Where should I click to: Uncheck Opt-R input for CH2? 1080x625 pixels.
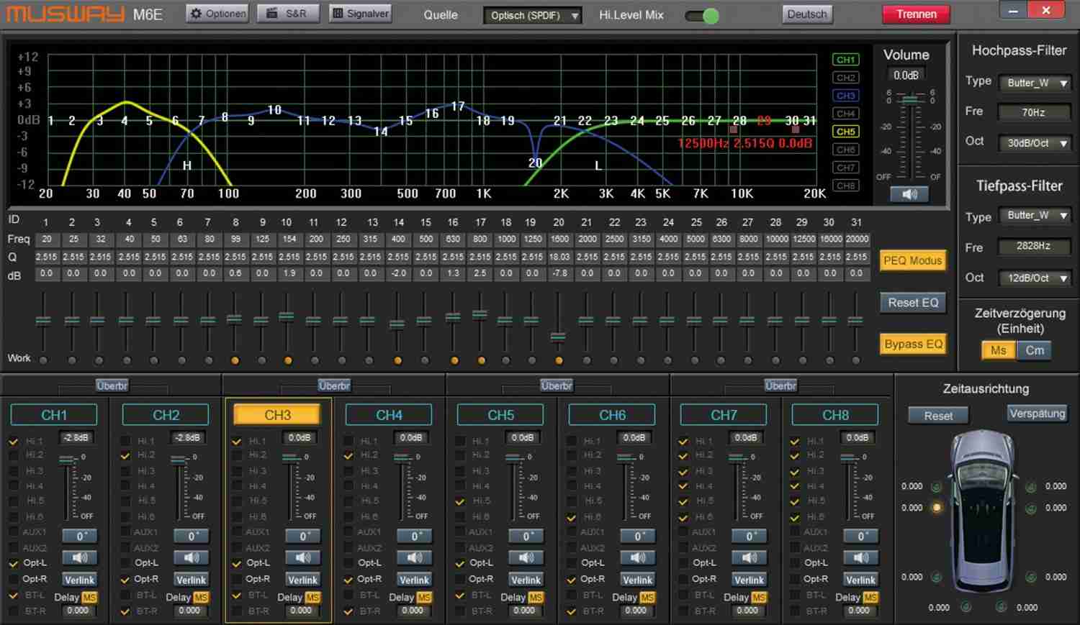coord(125,579)
